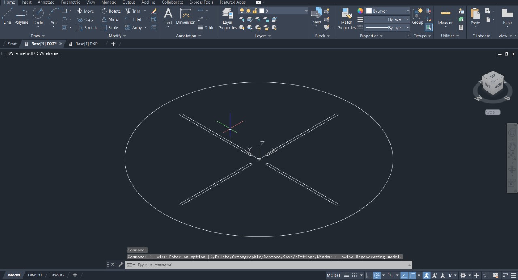Image resolution: width=518 pixels, height=280 pixels.
Task: Select the Erase tool icon
Action: [154, 11]
